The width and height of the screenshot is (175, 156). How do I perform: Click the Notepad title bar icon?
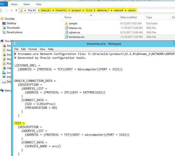click(x=15, y=44)
